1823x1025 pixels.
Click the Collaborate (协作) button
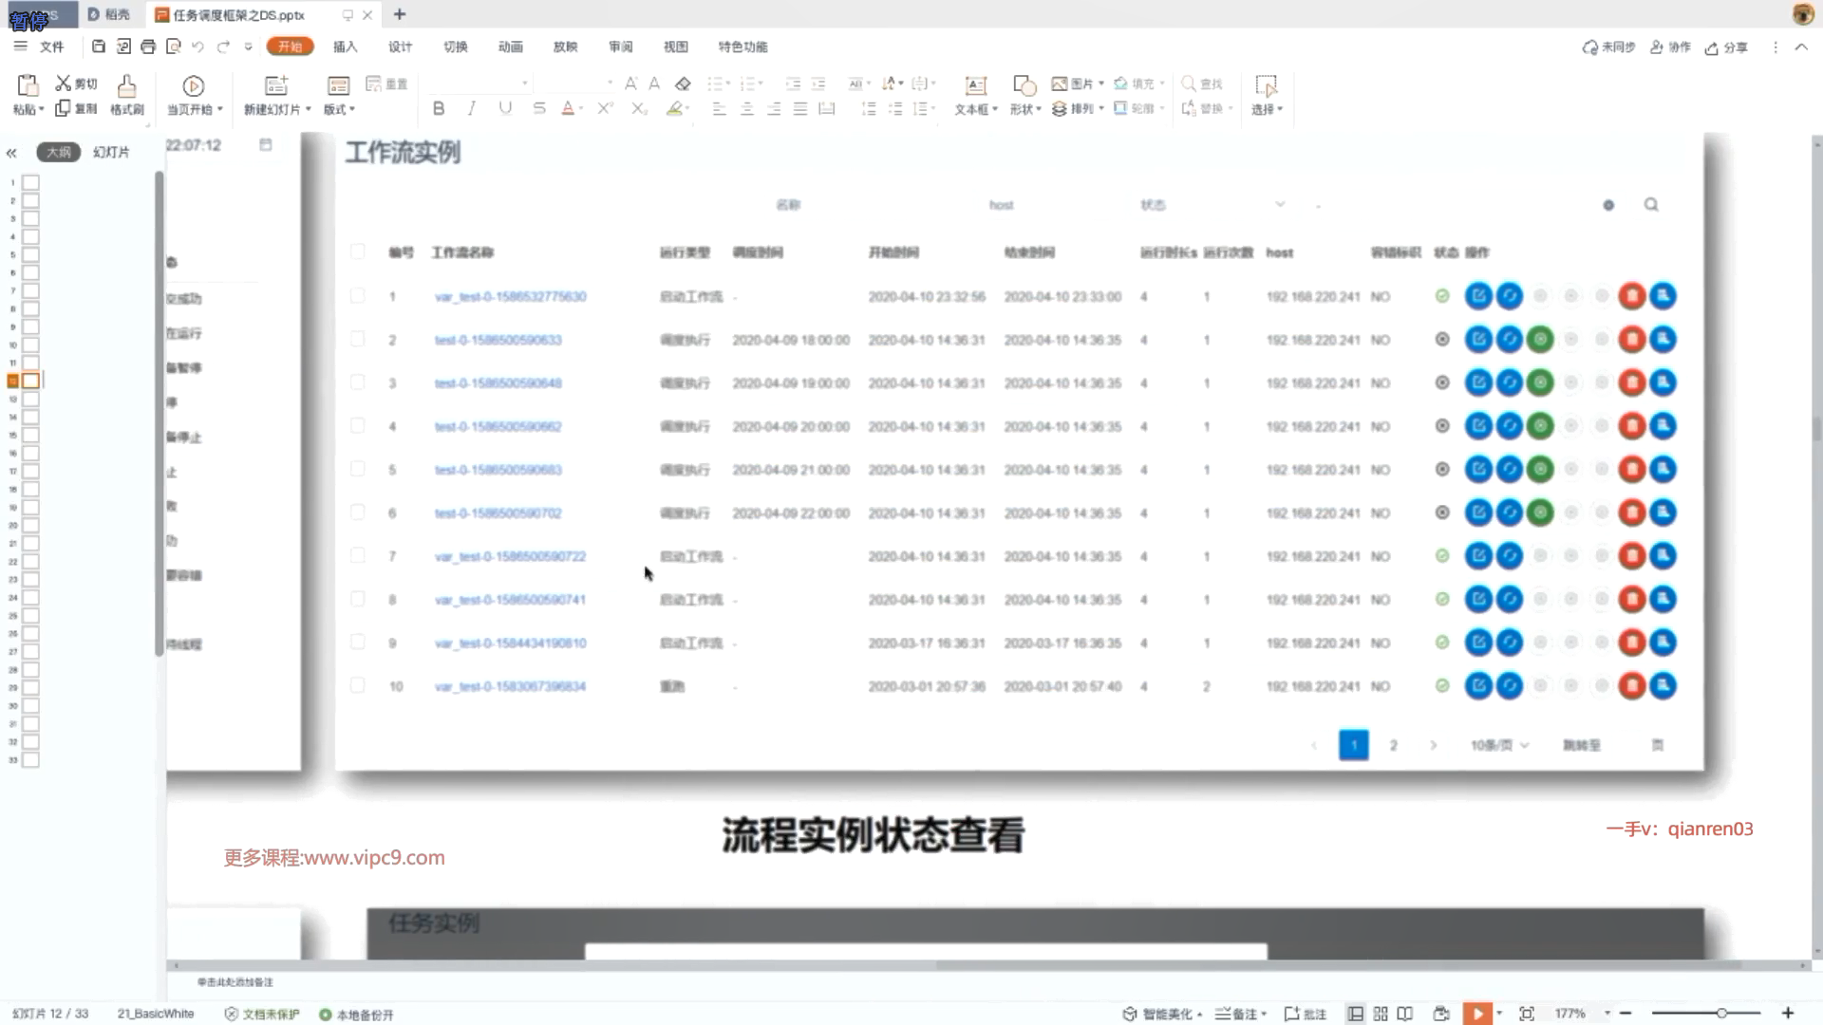(1670, 47)
